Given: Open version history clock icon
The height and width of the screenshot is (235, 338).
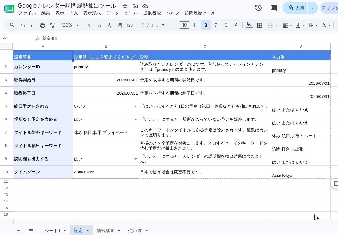Looking at the screenshot, I should tap(258, 8).
